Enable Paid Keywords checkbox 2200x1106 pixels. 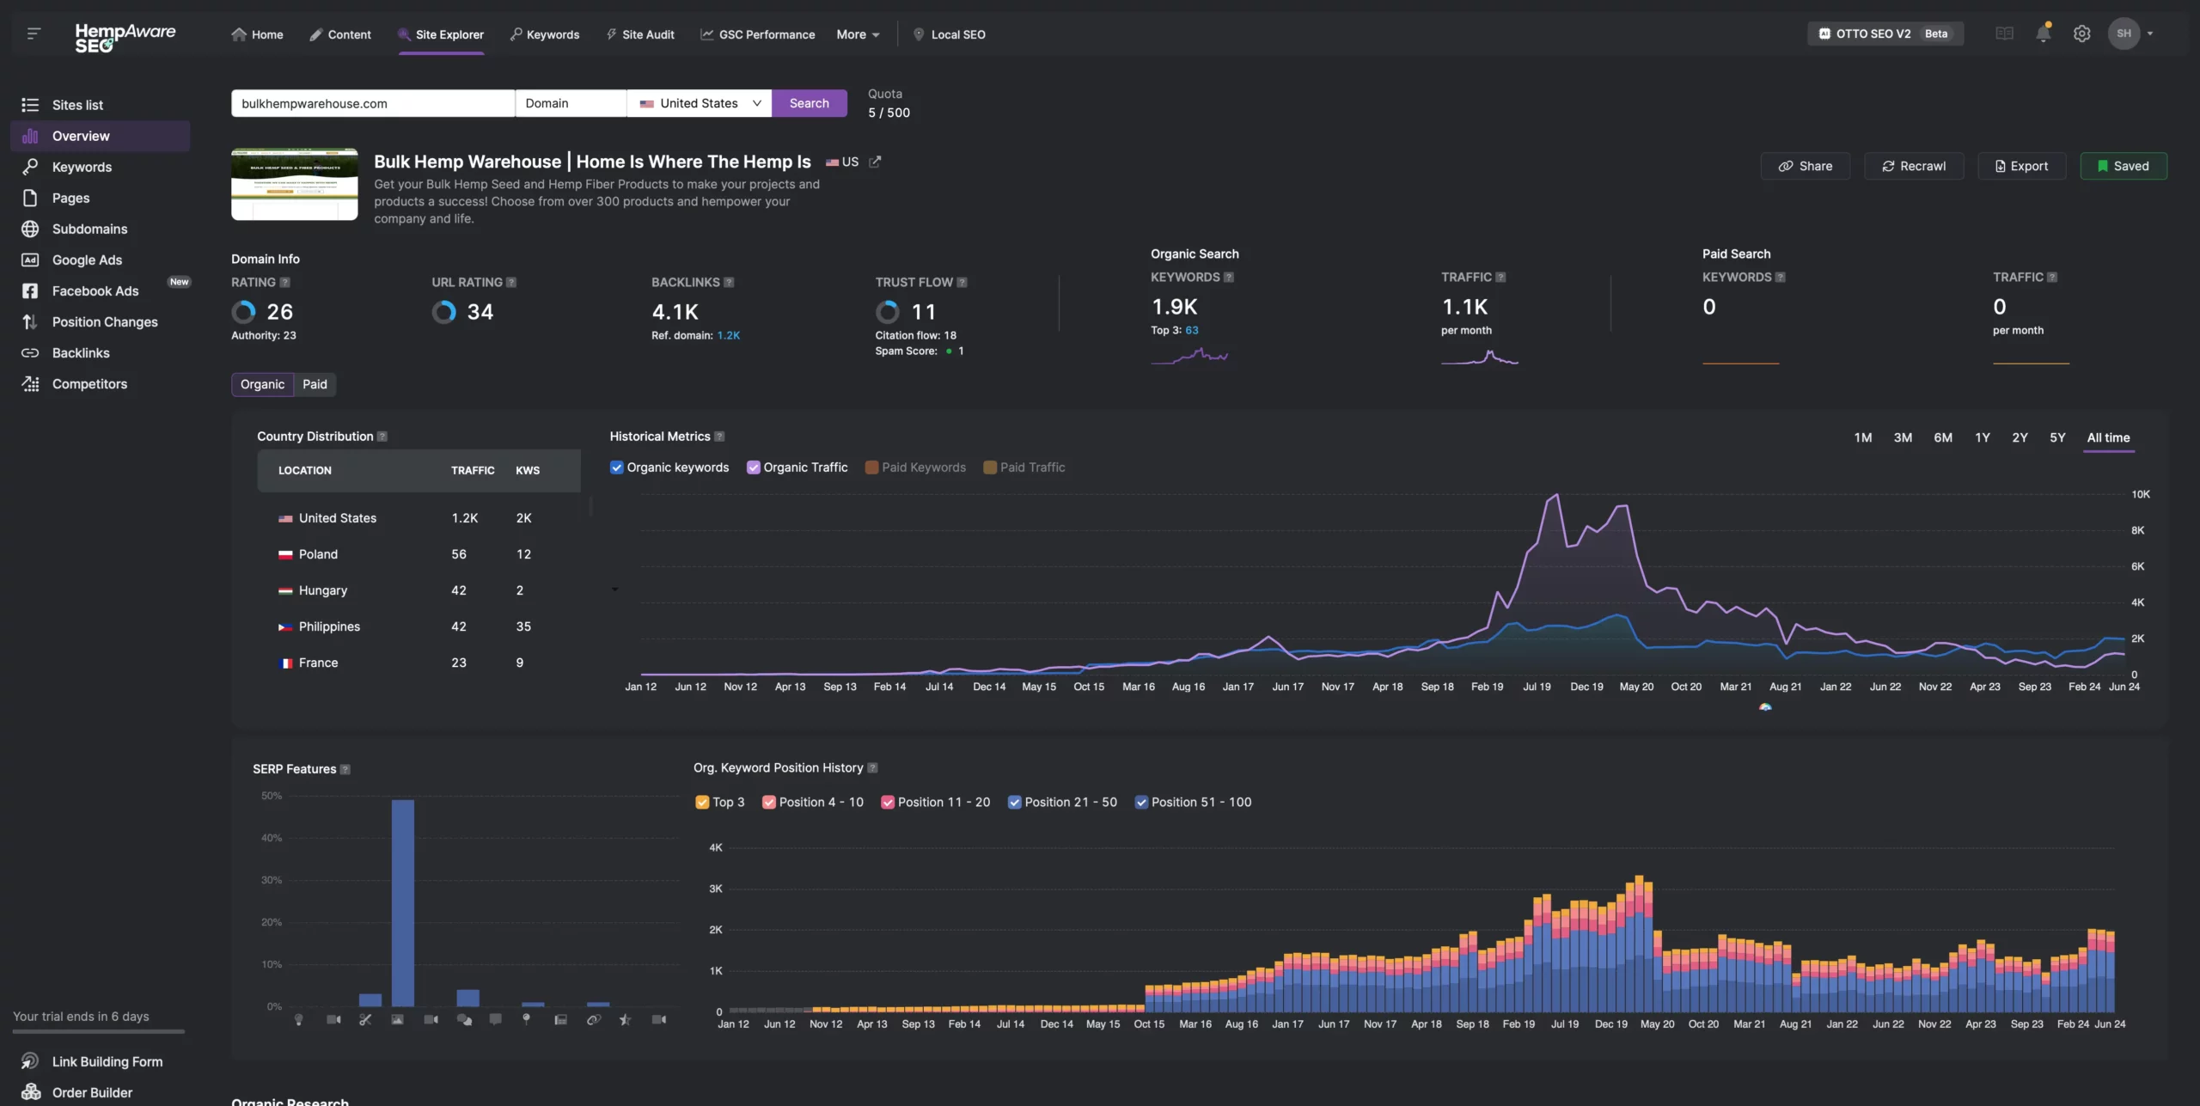(x=871, y=467)
